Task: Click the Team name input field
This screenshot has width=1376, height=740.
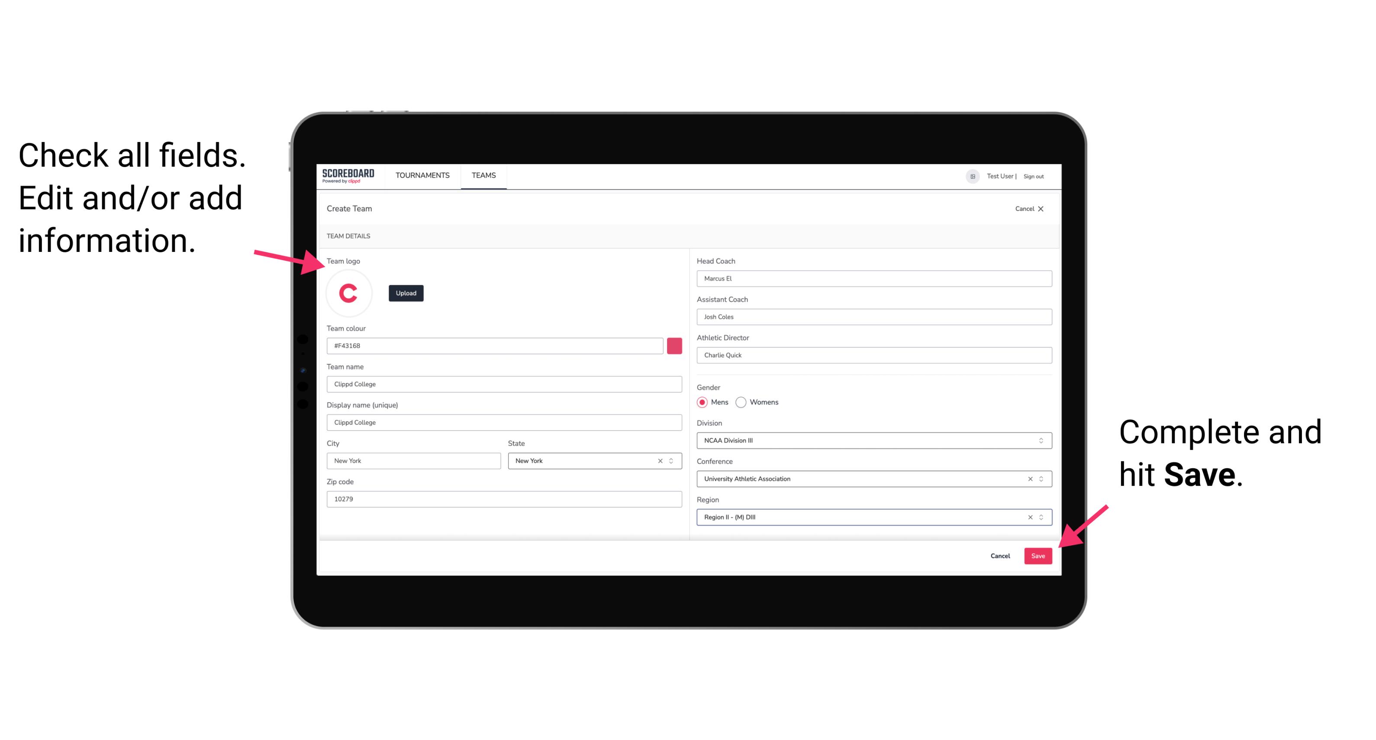Action: pyautogui.click(x=506, y=383)
